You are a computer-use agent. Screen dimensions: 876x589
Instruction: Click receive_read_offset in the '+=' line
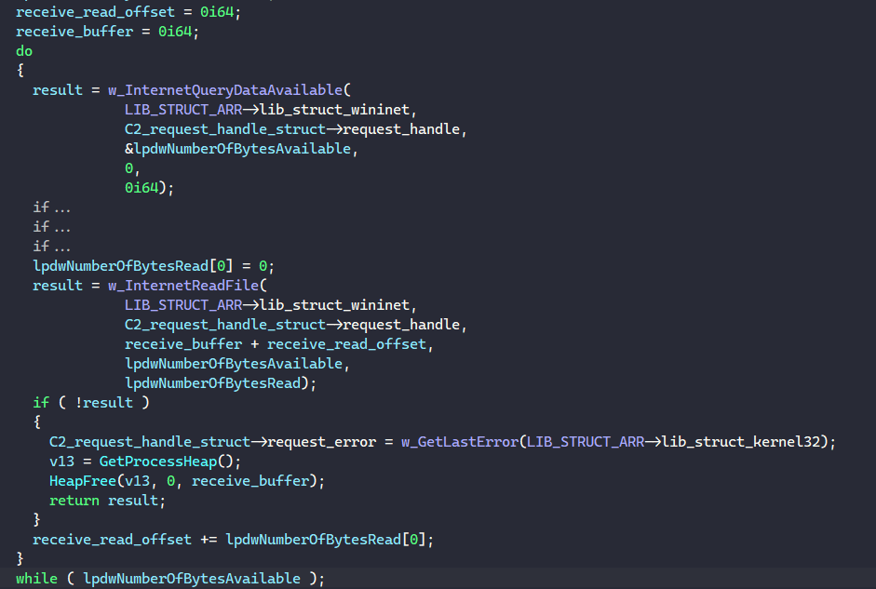(112, 540)
